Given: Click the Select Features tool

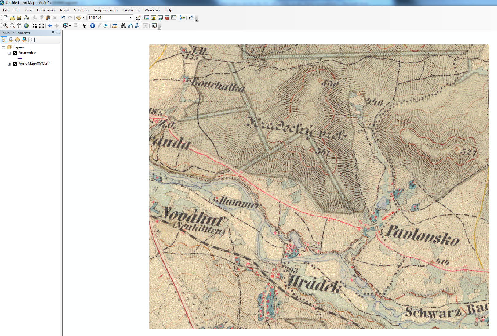Looking at the screenshot, I should coord(65,26).
